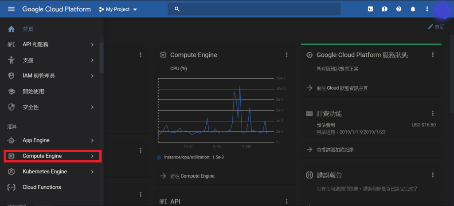Image resolution: width=454 pixels, height=206 pixels.
Task: Click the sidebar vertical scrollbar
Action: point(102,58)
